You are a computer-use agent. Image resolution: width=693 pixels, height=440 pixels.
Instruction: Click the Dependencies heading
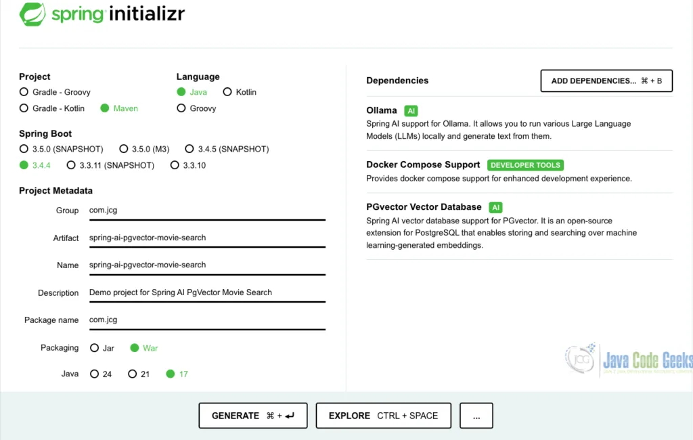(x=397, y=81)
